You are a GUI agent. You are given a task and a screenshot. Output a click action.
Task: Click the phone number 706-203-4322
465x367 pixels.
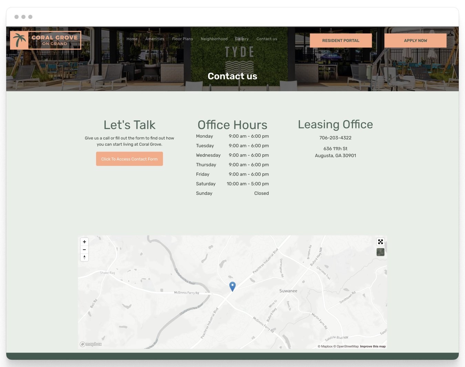pos(335,137)
